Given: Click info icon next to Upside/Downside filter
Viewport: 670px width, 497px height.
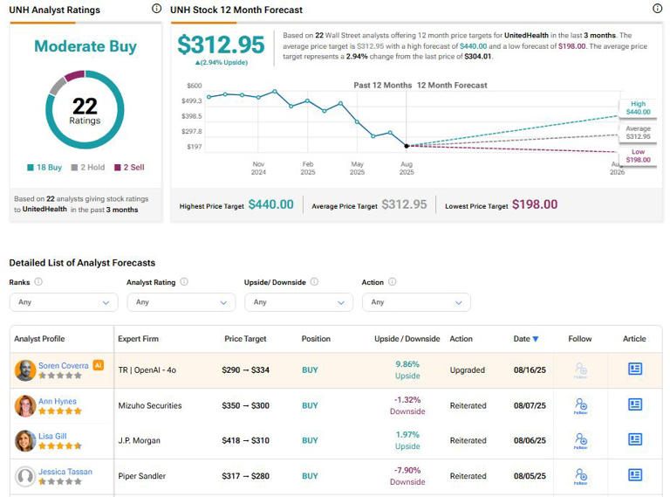Looking at the screenshot, I should pos(314,282).
